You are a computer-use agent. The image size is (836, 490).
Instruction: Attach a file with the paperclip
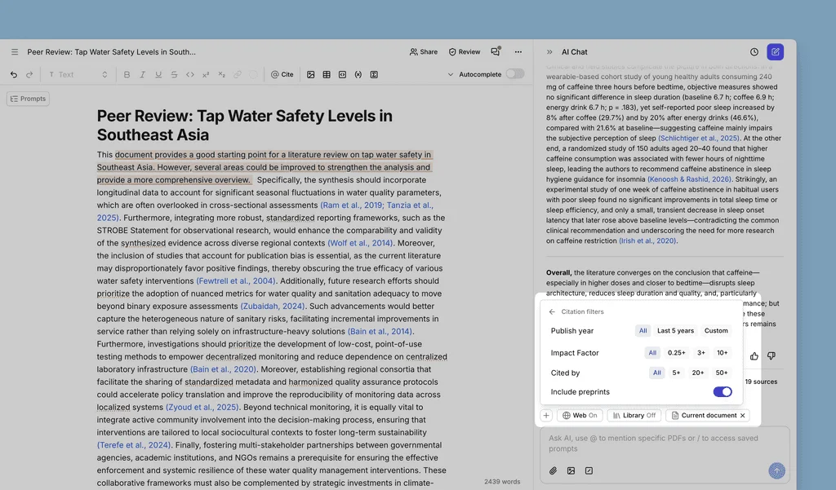tap(554, 470)
